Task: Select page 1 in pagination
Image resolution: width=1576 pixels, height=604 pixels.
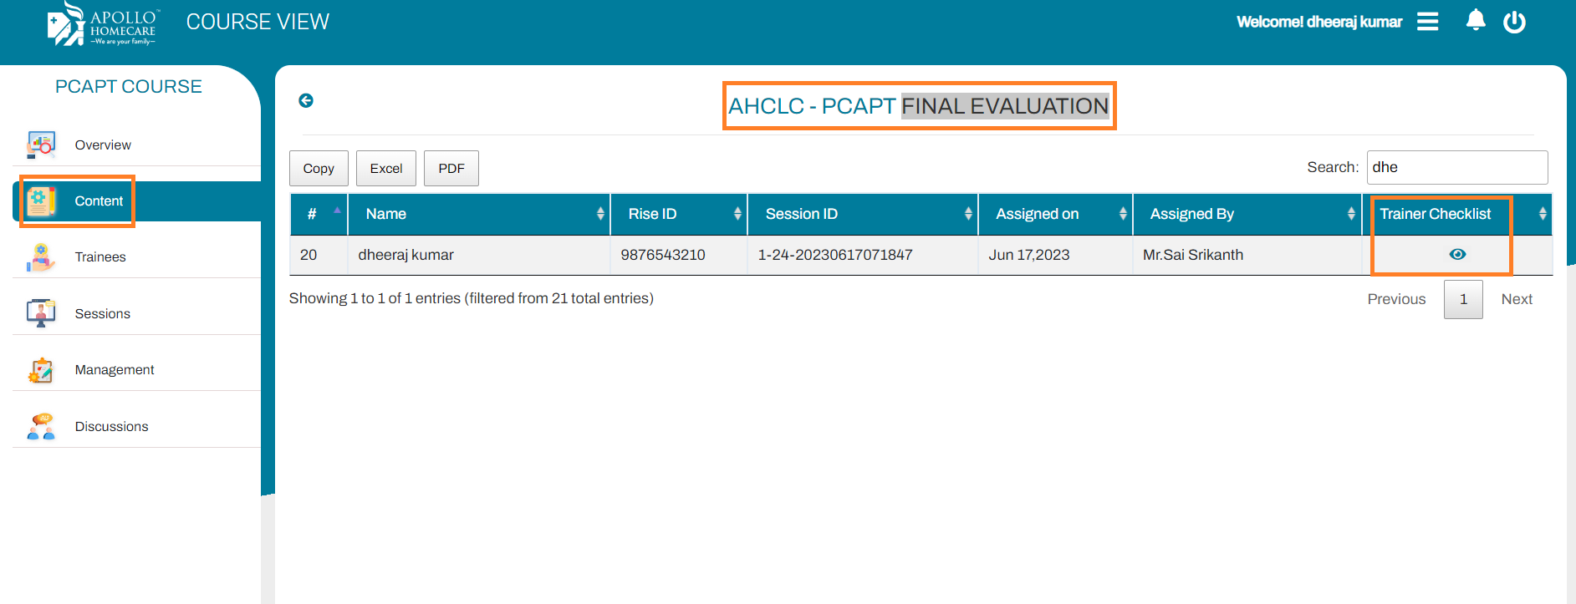Action: pos(1463,299)
